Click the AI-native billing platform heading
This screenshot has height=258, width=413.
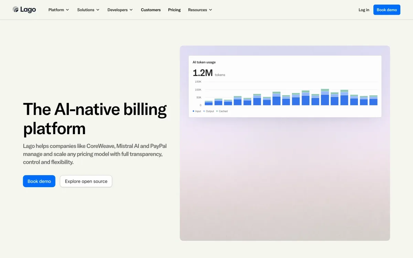tap(95, 119)
